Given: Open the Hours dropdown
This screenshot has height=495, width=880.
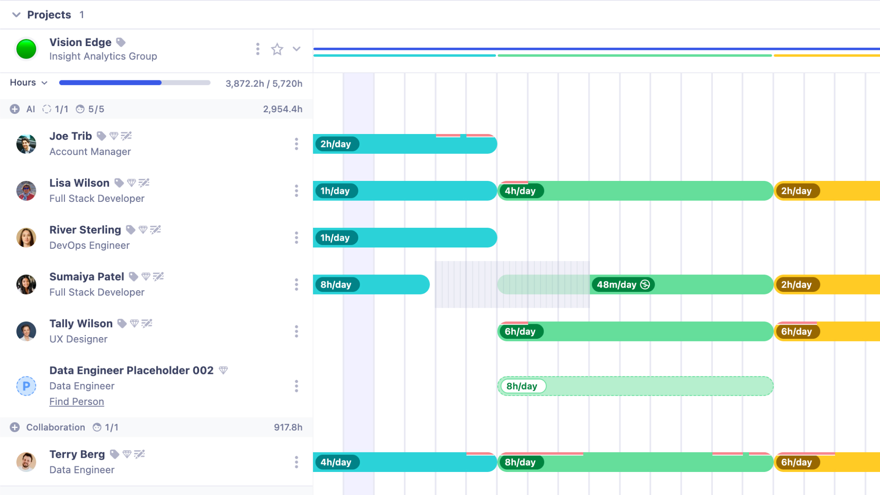Looking at the screenshot, I should click(x=28, y=82).
